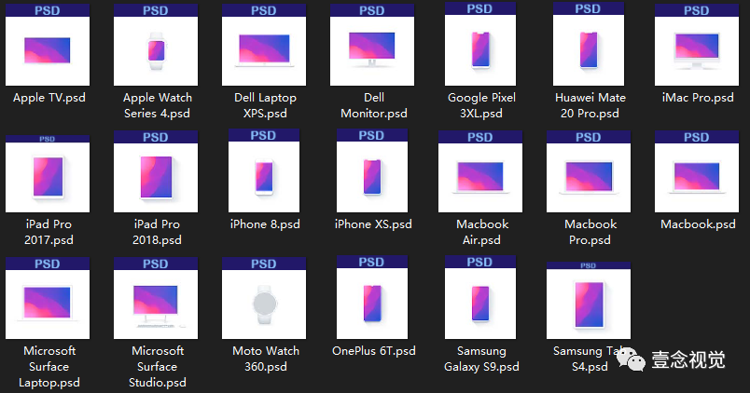This screenshot has height=393, width=750.
Task: Click the 'Samsung Galaxy S9.psd' file name
Action: tap(481, 359)
